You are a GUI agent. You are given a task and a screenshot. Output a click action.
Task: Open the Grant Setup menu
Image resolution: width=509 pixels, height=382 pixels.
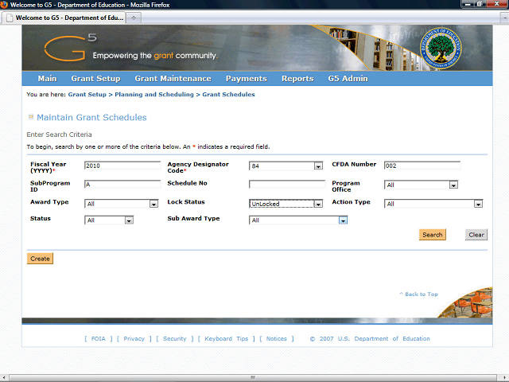95,79
